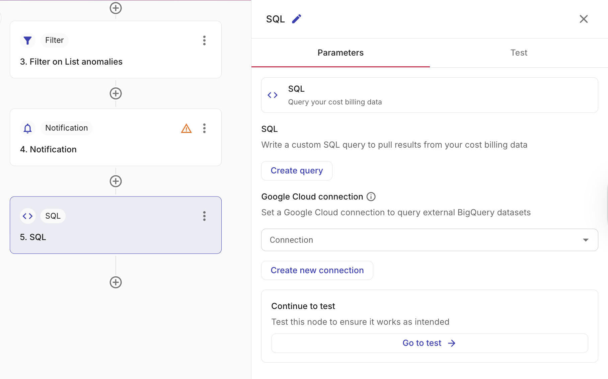Open the kebab menu on the Notification node

pyautogui.click(x=204, y=128)
